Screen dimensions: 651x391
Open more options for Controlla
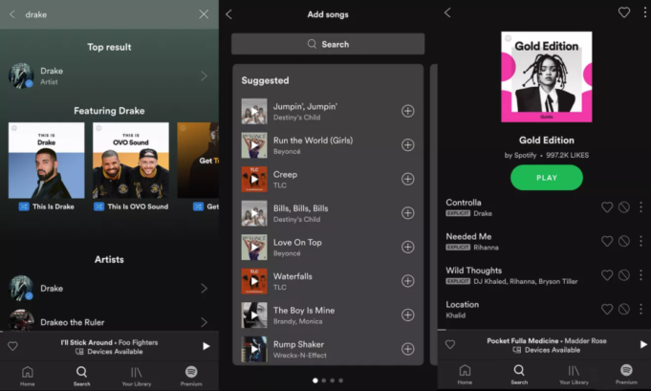pyautogui.click(x=641, y=207)
